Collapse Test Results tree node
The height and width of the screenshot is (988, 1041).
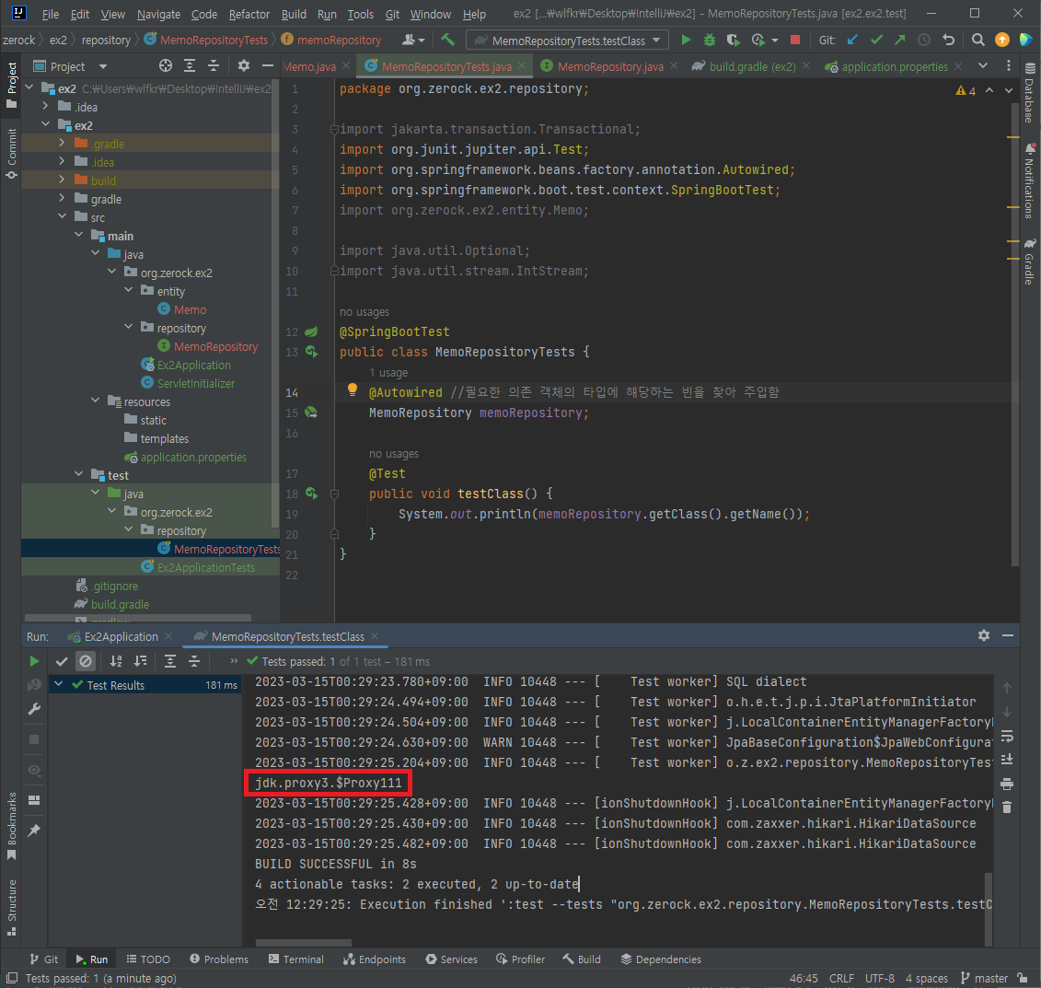click(58, 684)
